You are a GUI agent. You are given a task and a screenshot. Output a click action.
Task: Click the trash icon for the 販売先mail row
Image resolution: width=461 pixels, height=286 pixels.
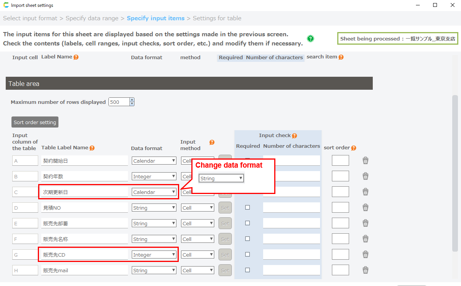point(366,270)
